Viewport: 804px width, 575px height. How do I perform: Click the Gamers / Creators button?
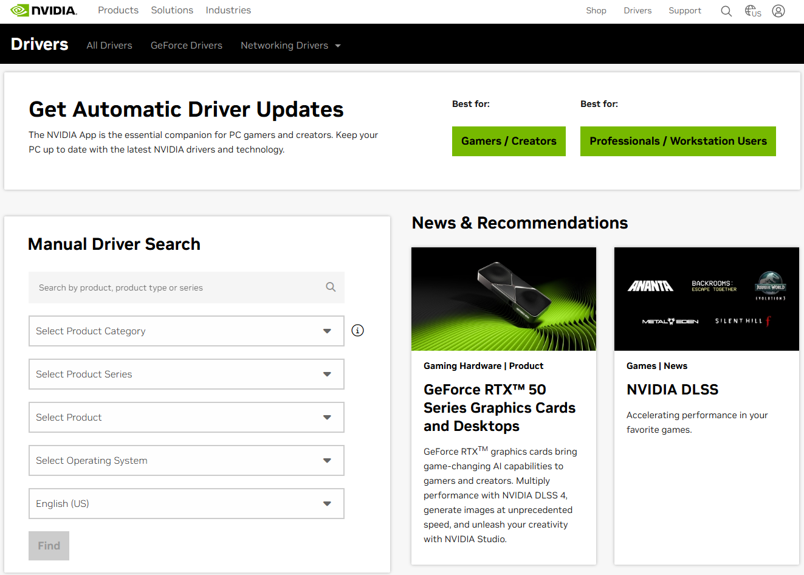click(x=509, y=141)
